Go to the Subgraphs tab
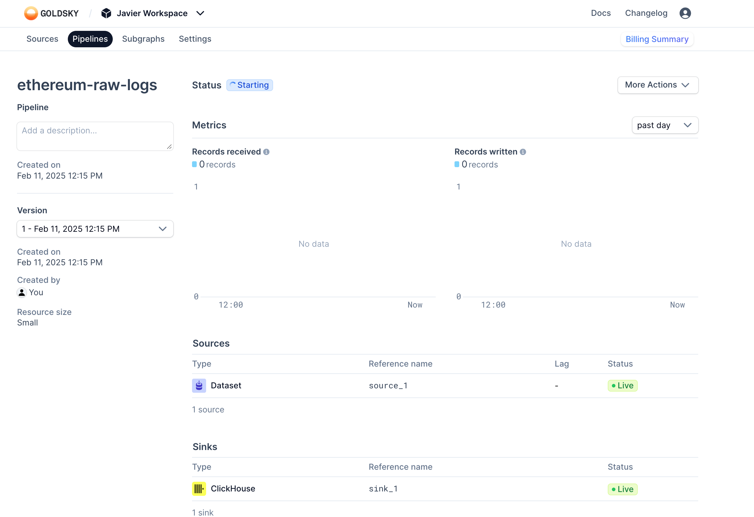This screenshot has width=754, height=517. point(143,39)
